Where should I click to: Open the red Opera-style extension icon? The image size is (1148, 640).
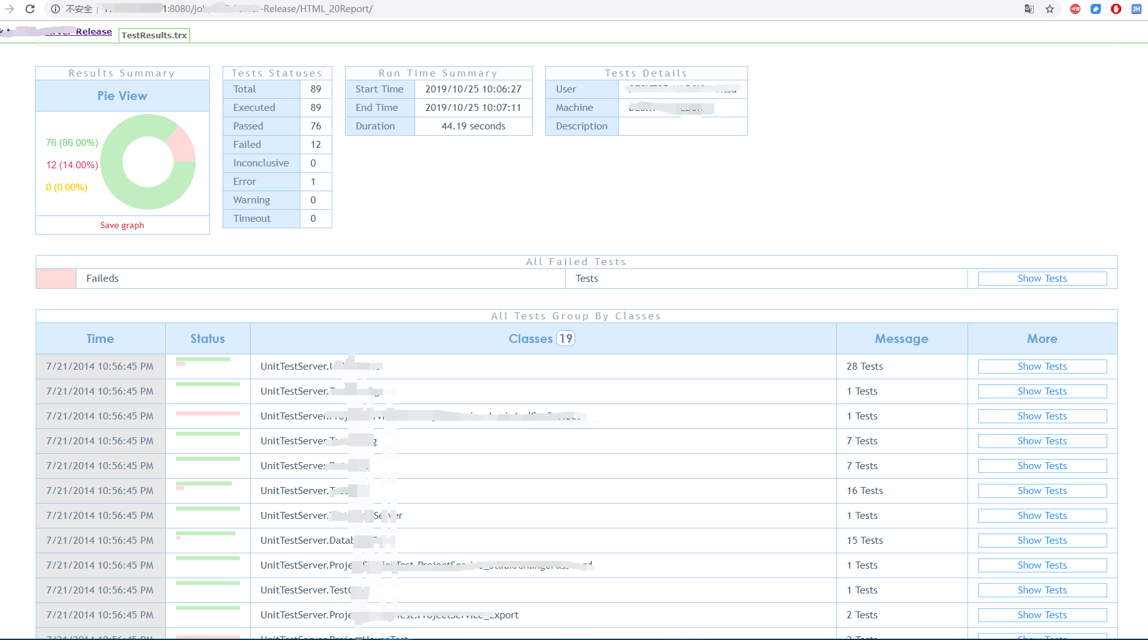coord(1116,9)
